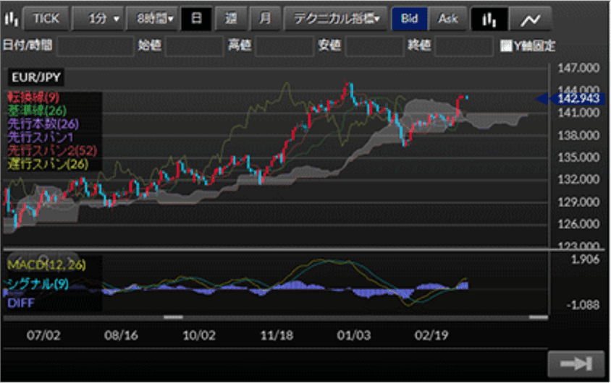611x383 pixels.
Task: Click the DIFF legend label
Action: pyautogui.click(x=21, y=303)
